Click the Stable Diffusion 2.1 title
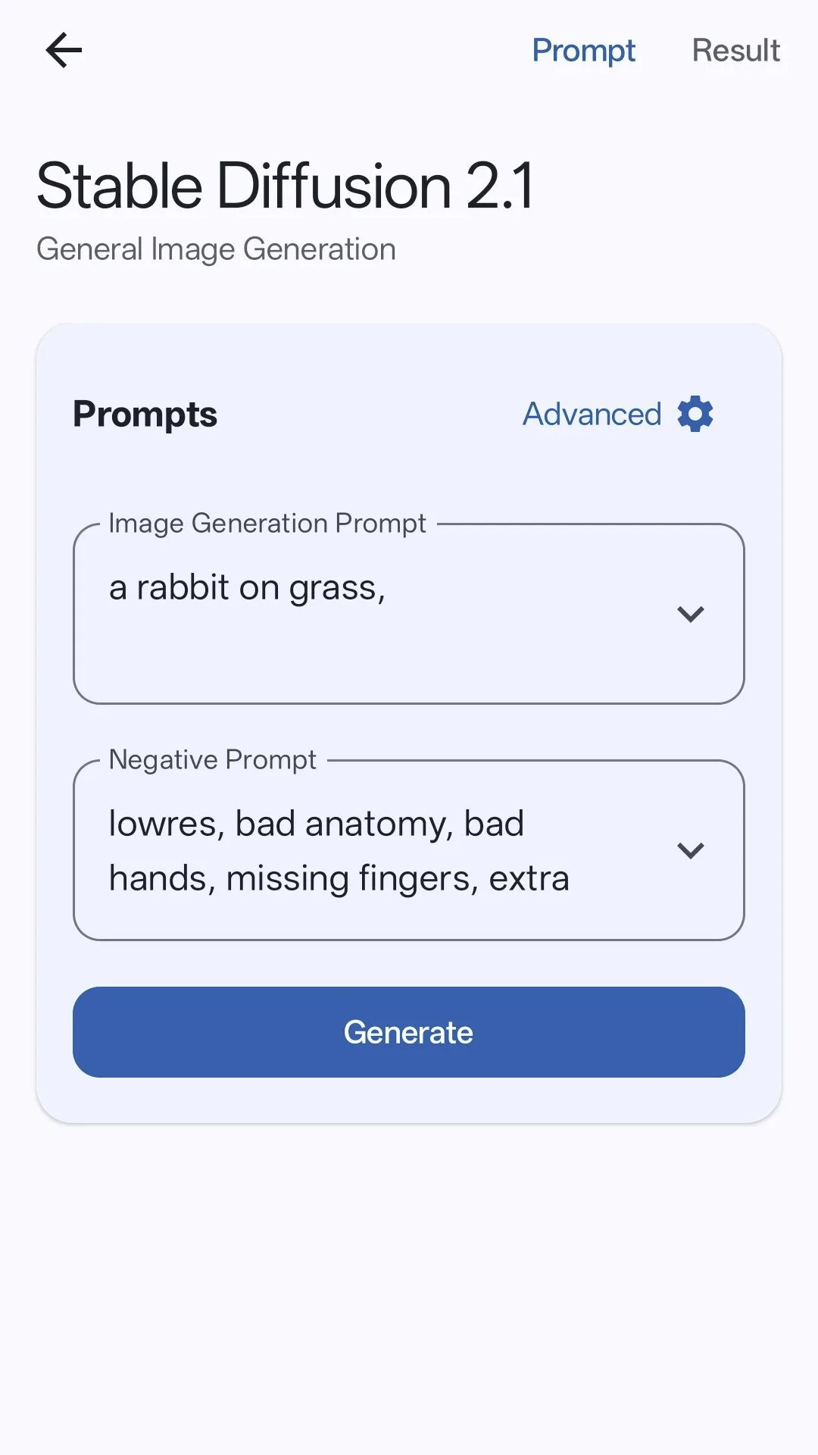Screen dimensions: 818x1455 pyautogui.click(x=286, y=186)
